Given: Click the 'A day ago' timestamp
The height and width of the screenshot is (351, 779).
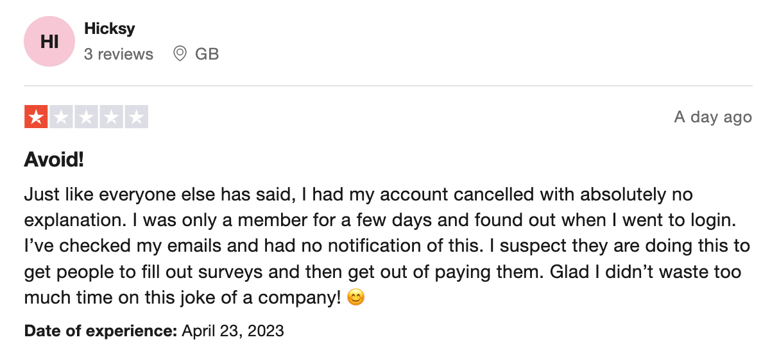Looking at the screenshot, I should pyautogui.click(x=713, y=118).
